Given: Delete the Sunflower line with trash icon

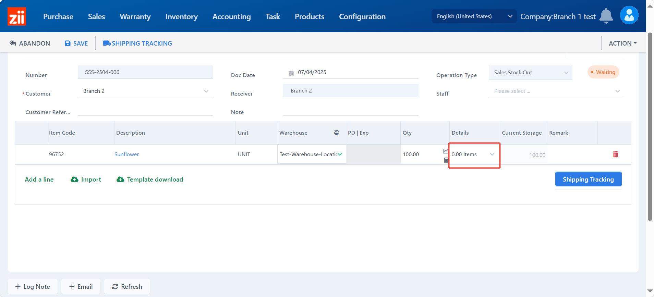Looking at the screenshot, I should [615, 154].
